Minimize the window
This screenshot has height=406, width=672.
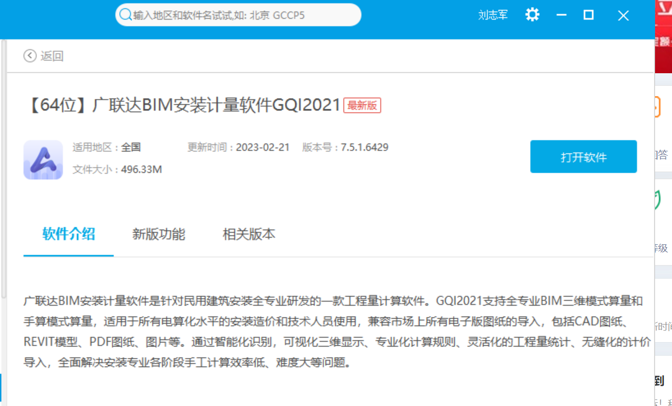[x=562, y=15]
